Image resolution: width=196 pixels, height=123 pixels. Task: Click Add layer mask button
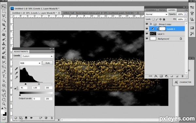point(161,76)
